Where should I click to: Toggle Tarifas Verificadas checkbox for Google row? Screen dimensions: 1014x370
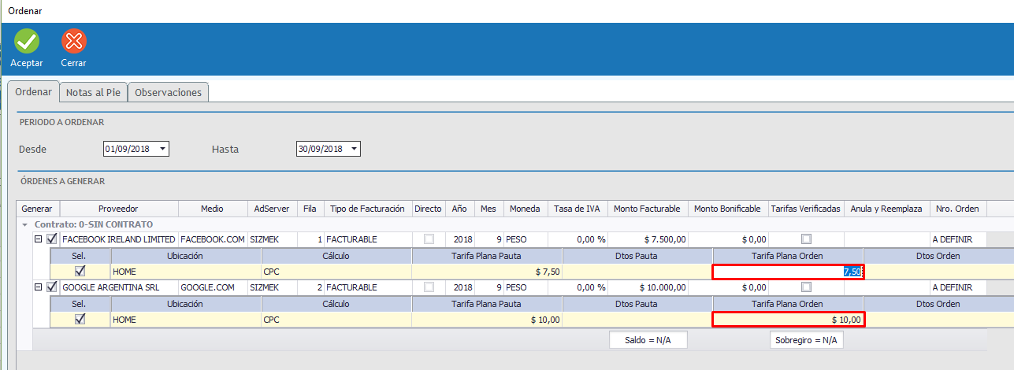click(805, 288)
